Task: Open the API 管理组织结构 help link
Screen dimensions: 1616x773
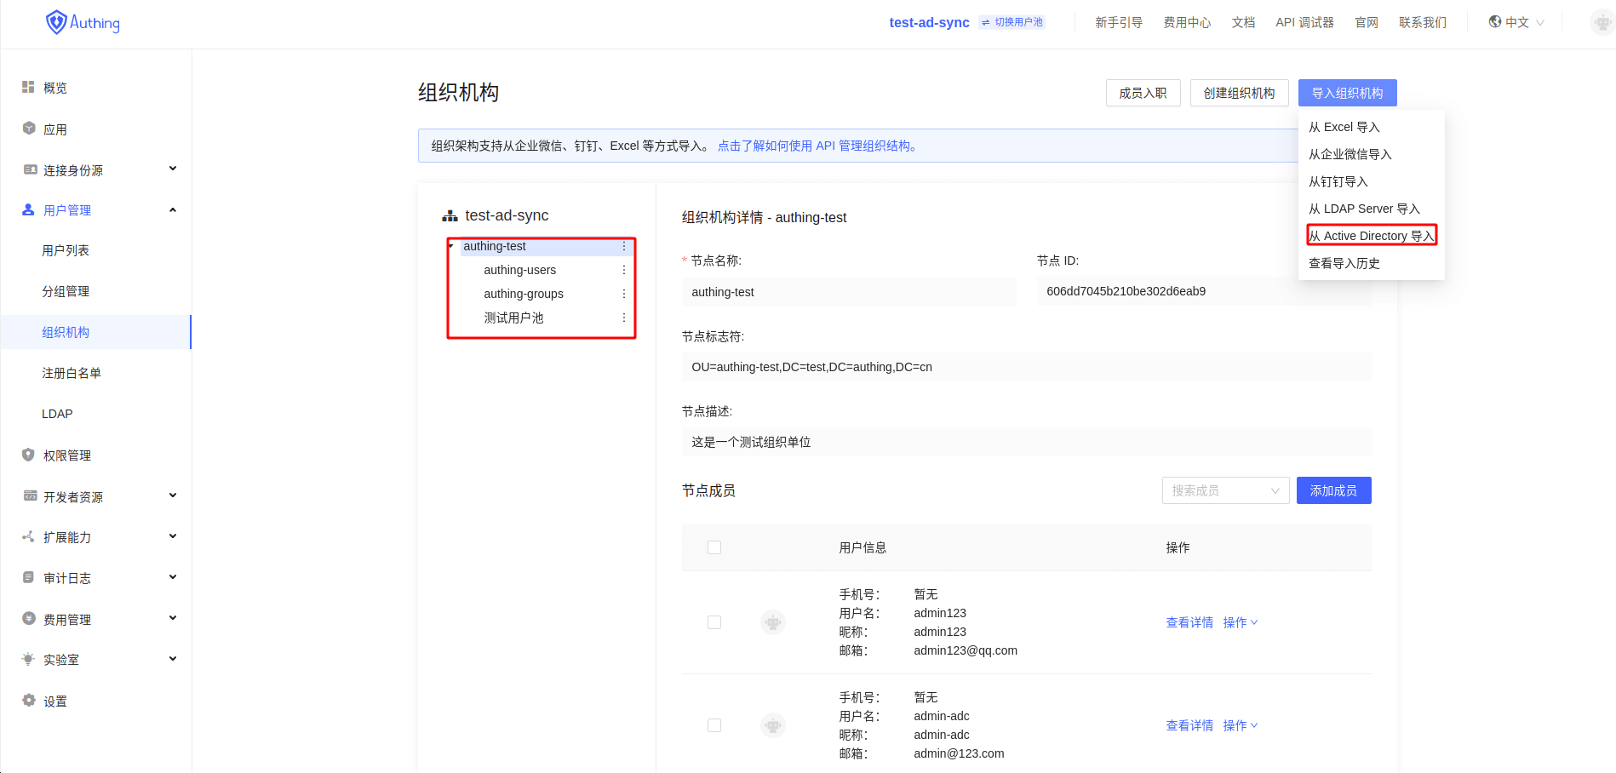Action: 818,146
